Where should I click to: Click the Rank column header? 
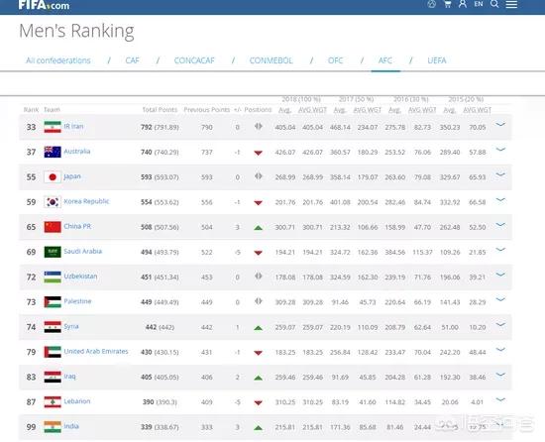pyautogui.click(x=31, y=110)
